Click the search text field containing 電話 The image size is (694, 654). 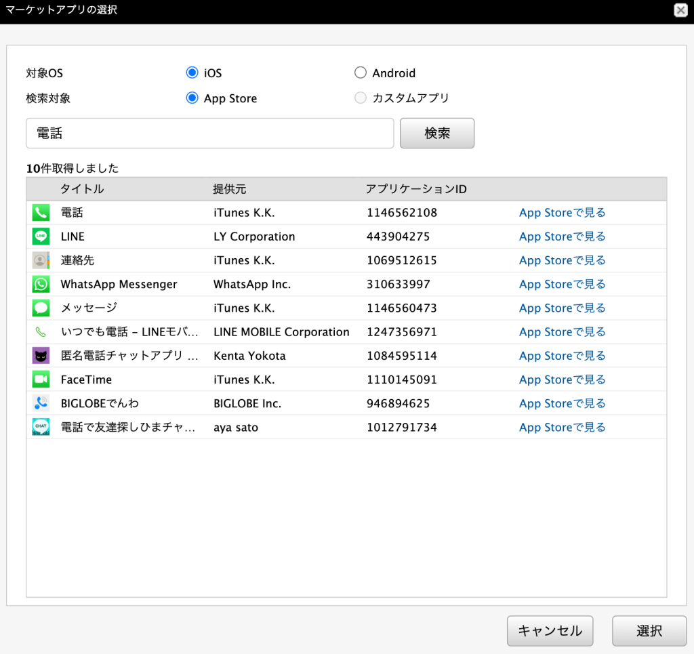pos(209,134)
